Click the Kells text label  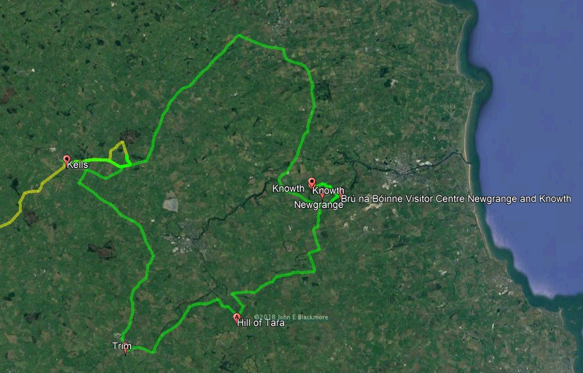coord(77,164)
